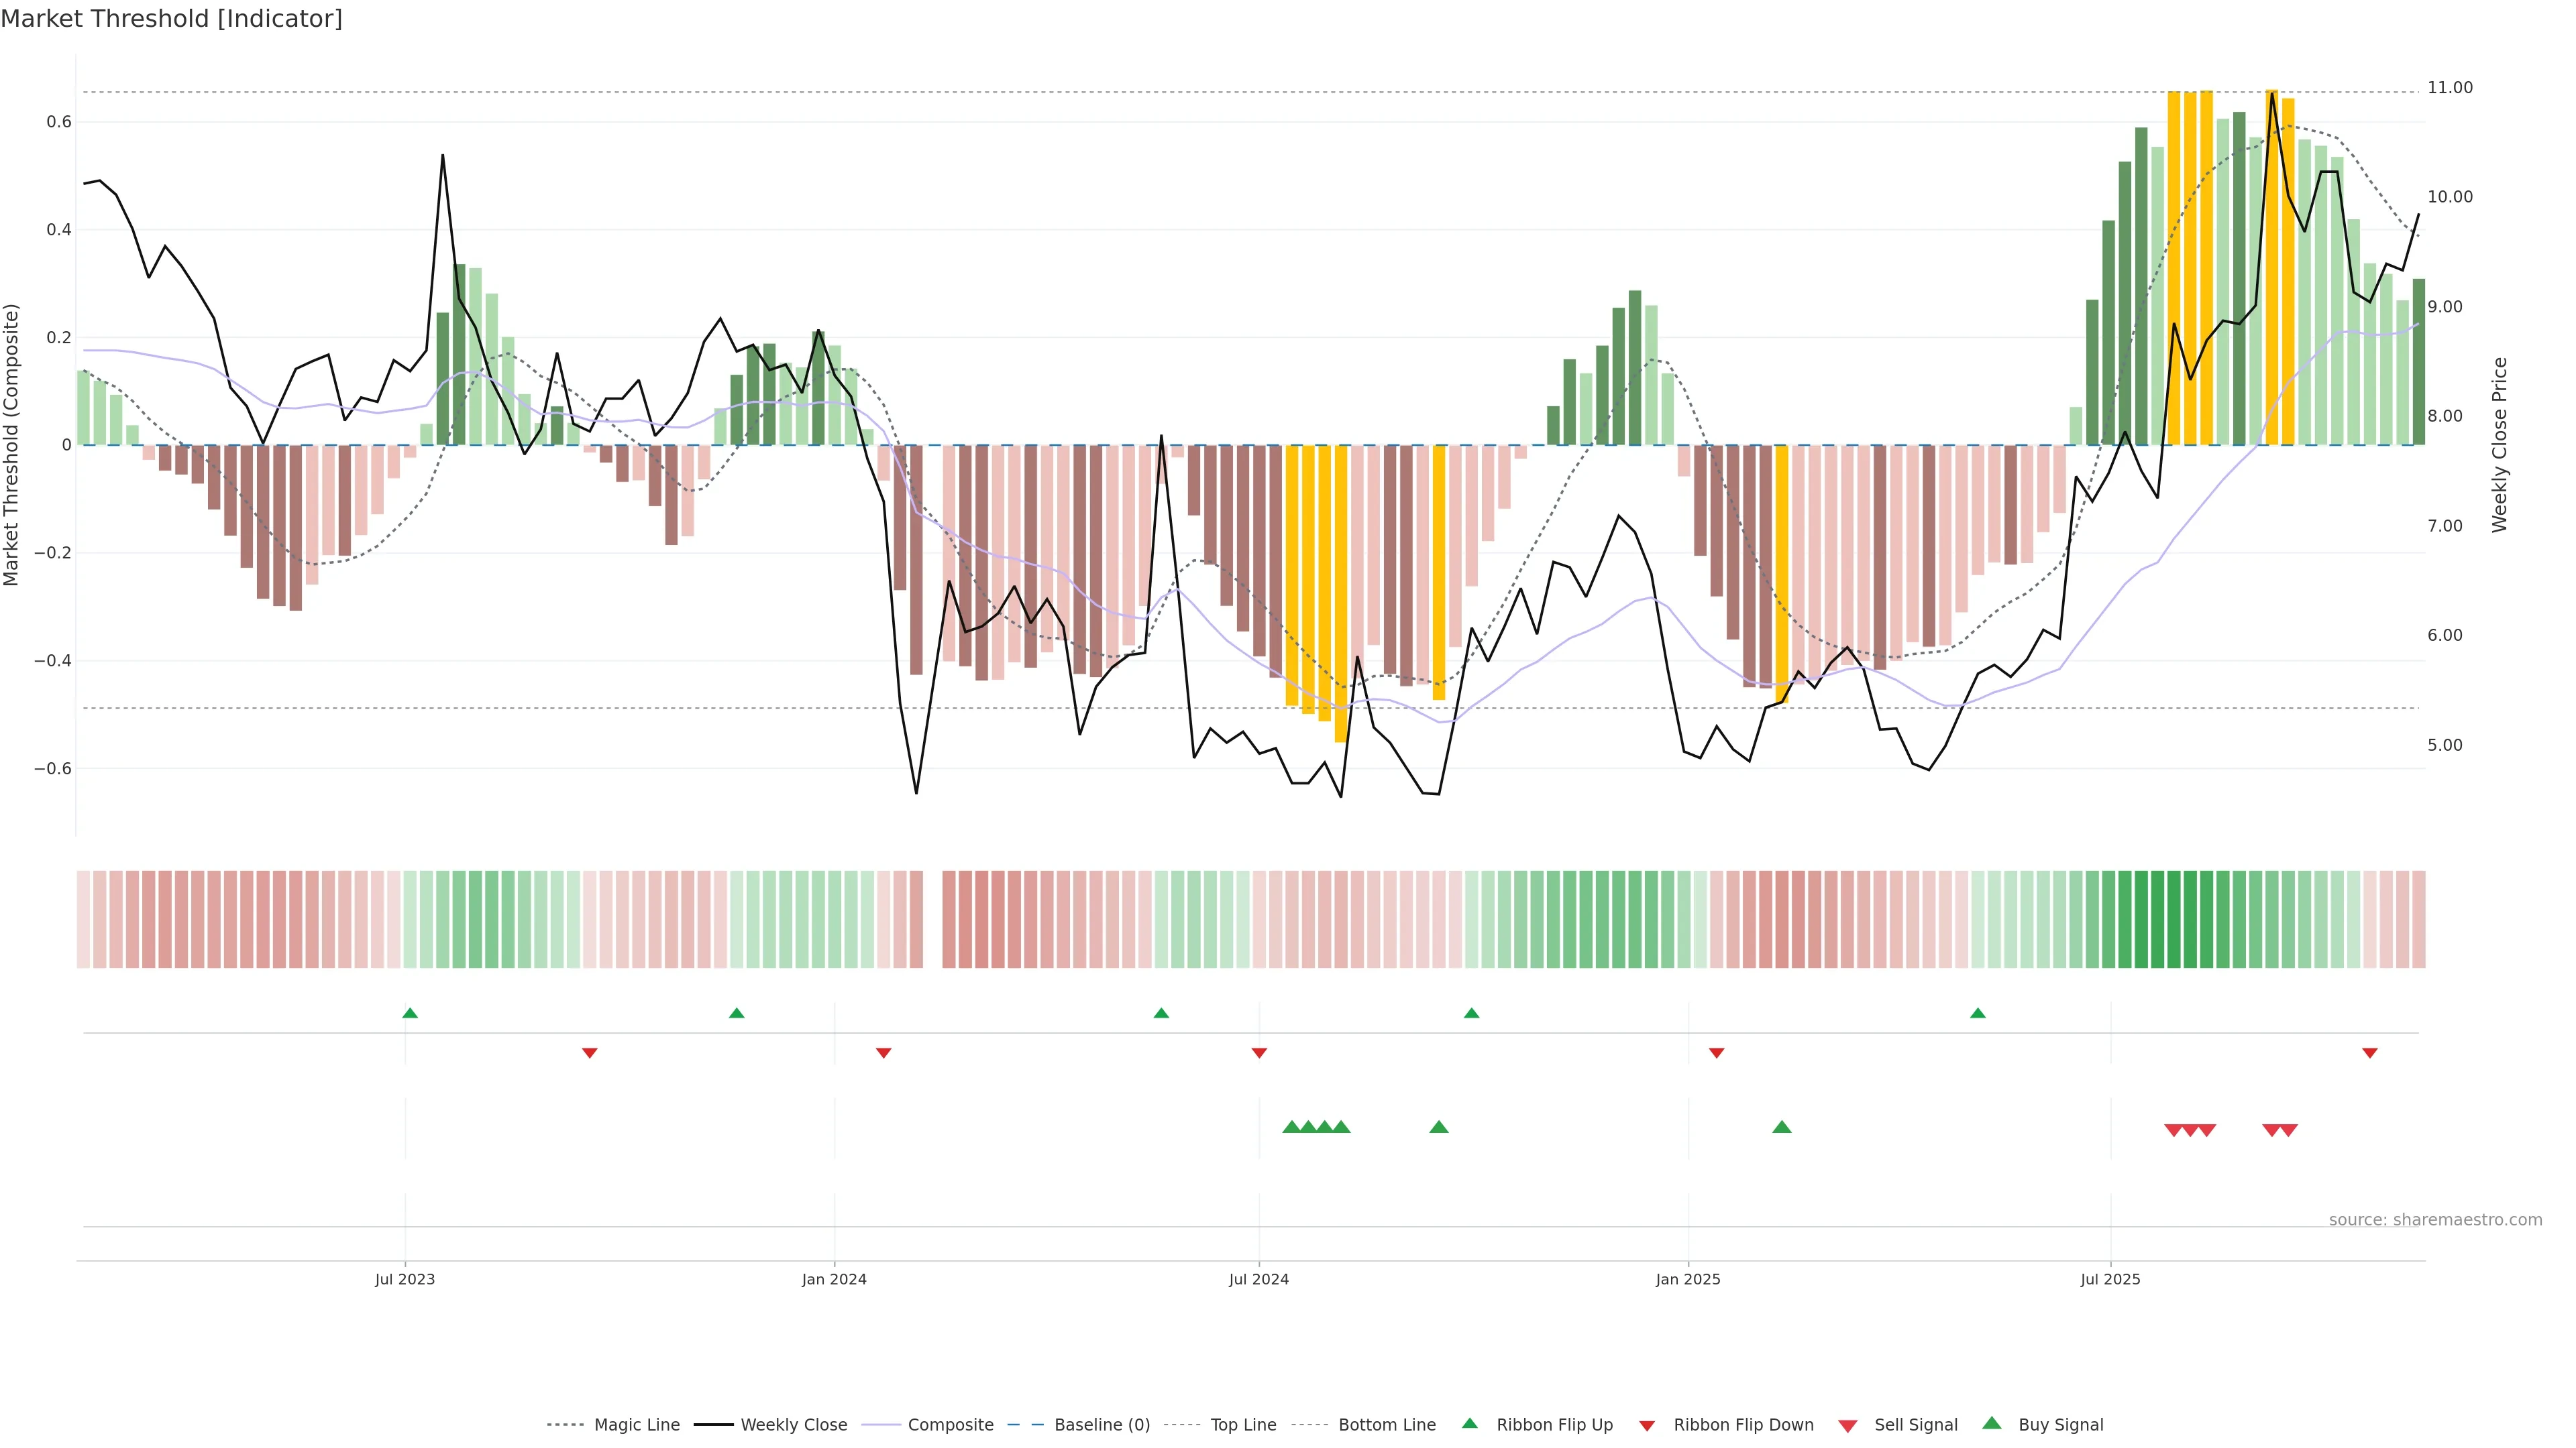Click the ribbon flip up marker before Jul 2025
This screenshot has height=1448, width=2576.
point(1977,1014)
